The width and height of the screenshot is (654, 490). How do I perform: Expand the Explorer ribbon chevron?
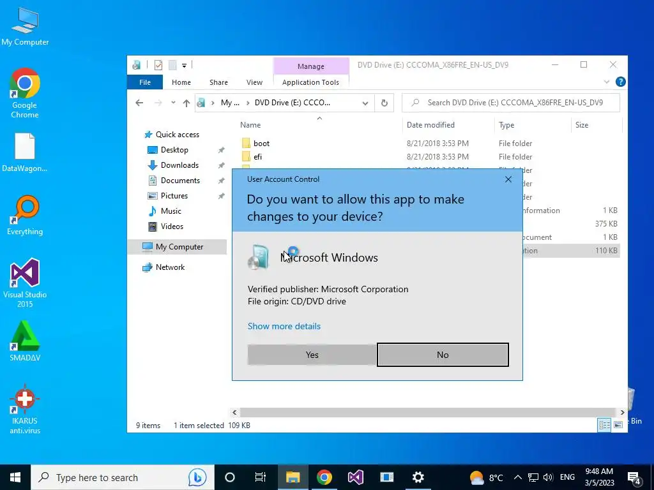(607, 82)
